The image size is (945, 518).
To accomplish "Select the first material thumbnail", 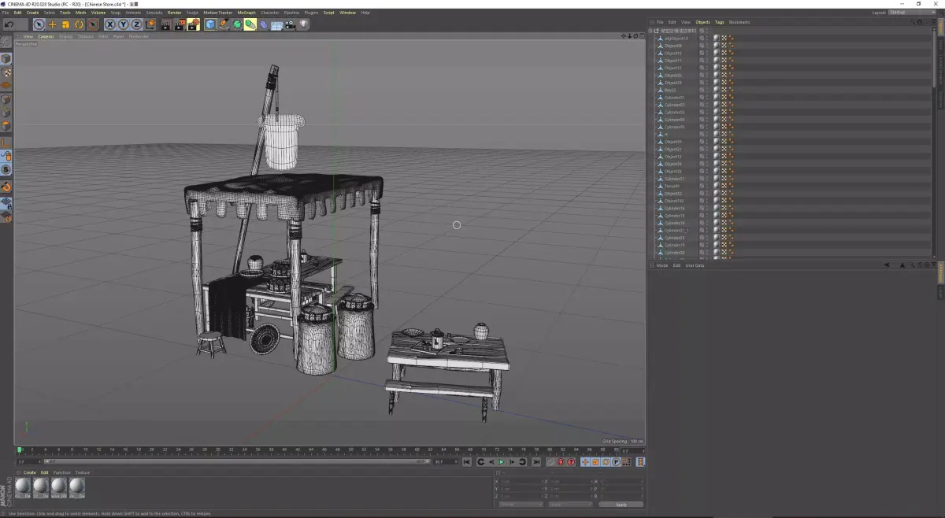I will pyautogui.click(x=22, y=488).
